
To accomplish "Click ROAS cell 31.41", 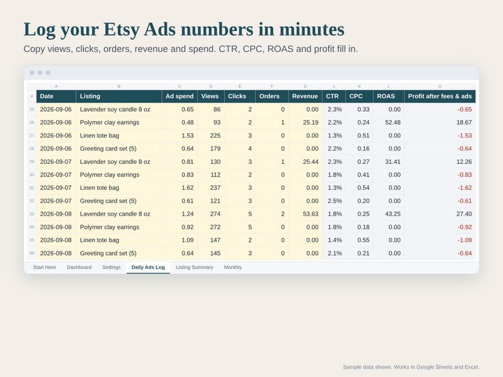I will (388, 162).
